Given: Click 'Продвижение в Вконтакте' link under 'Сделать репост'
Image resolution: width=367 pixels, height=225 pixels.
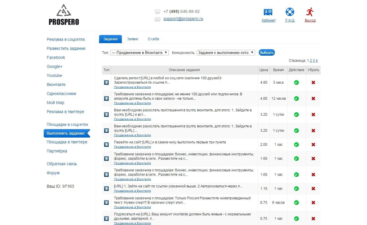Looking at the screenshot, I should [132, 87].
